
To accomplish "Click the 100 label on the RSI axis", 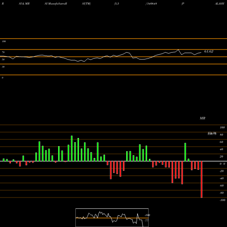I will tap(4, 41).
